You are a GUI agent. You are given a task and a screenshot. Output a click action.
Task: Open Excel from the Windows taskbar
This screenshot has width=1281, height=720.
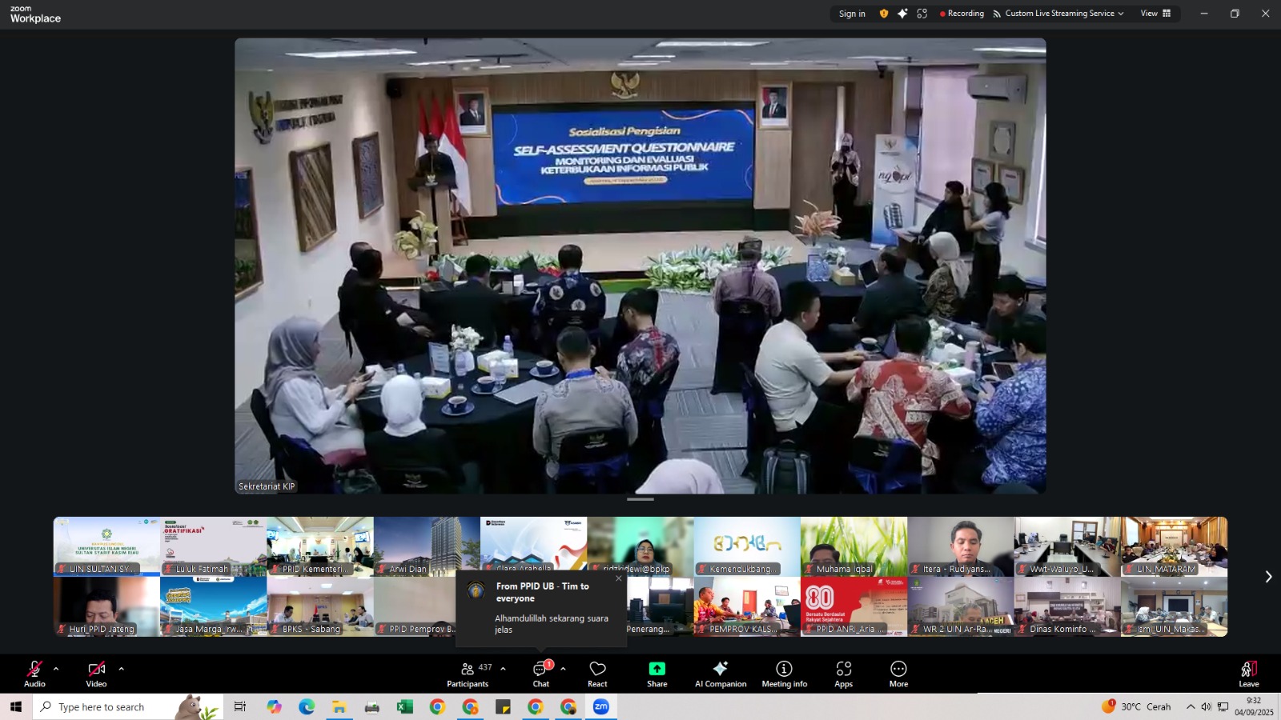404,707
